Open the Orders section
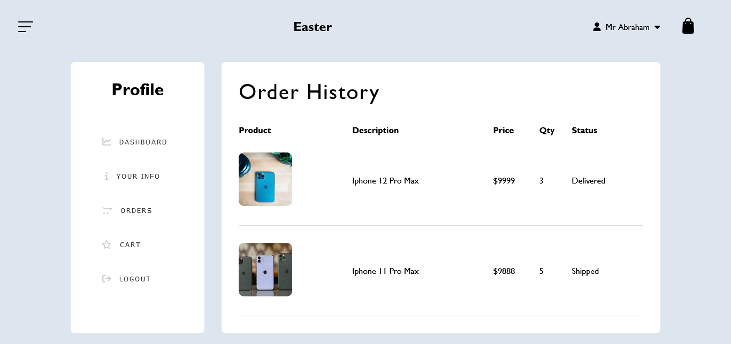Screen dimensions: 731x344 pyautogui.click(x=136, y=210)
